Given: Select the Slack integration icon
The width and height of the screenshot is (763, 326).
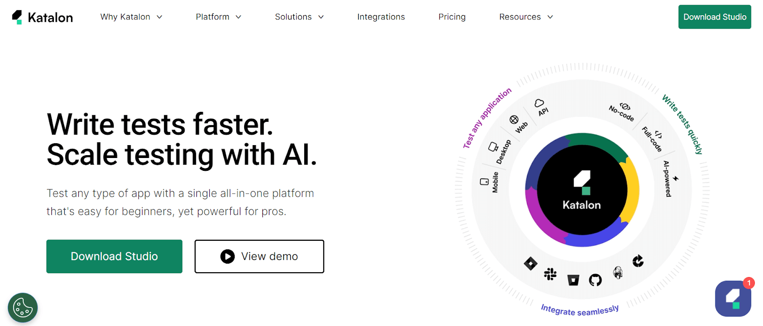Looking at the screenshot, I should point(551,275).
